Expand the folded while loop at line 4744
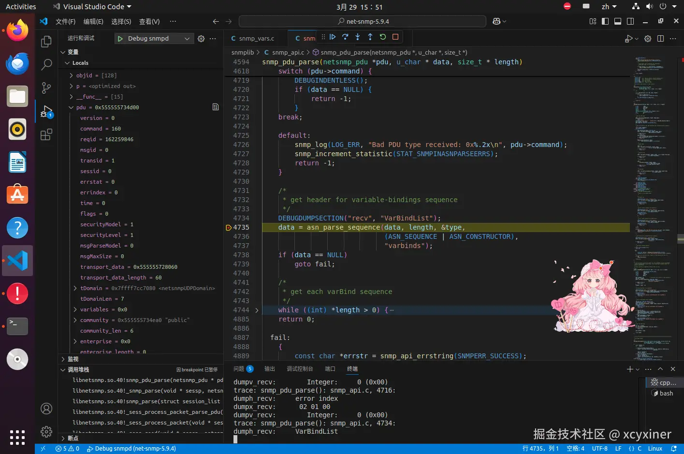Screen dimensions: 684x454 tap(257, 310)
